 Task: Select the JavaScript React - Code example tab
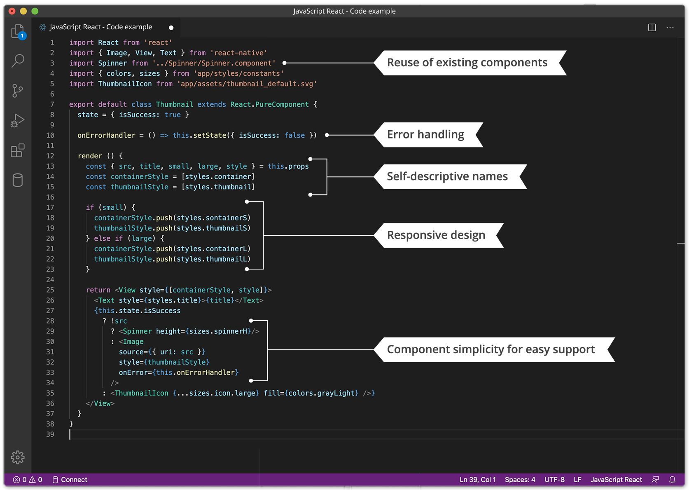click(x=101, y=27)
